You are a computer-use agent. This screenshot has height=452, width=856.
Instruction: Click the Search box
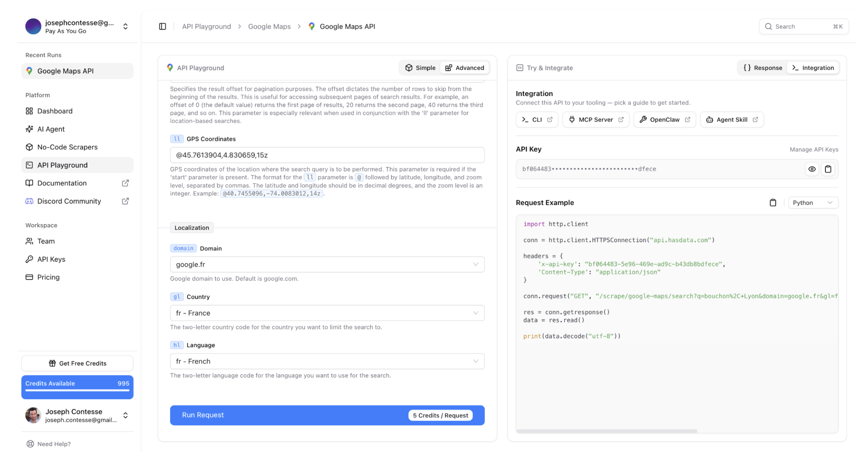tap(804, 27)
